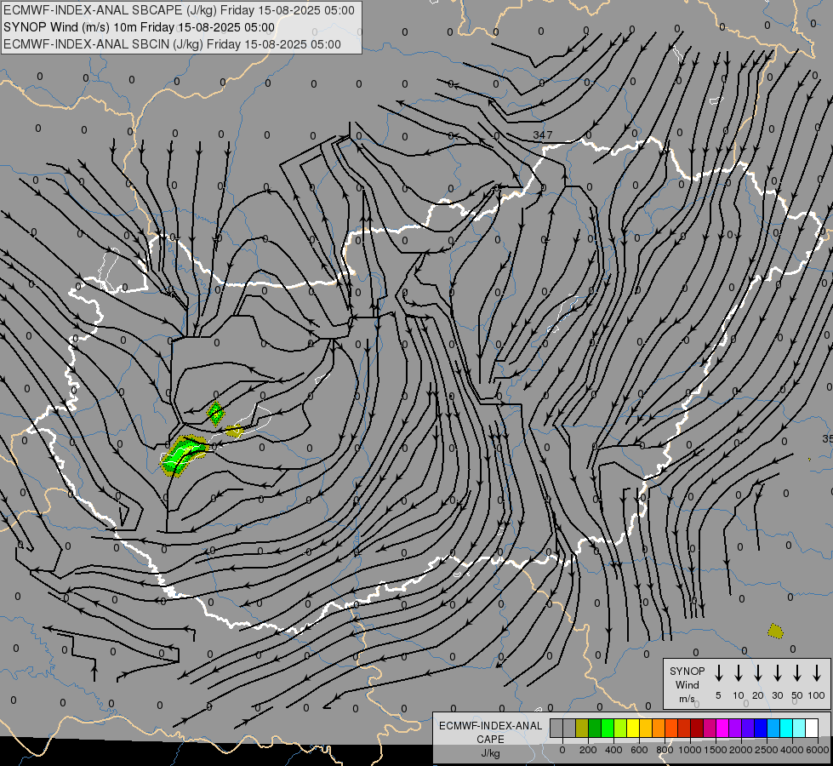Click the '1500' tick label in CAPE legend

click(x=716, y=750)
